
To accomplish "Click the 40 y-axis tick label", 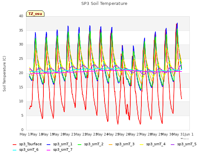I will 21,16.
